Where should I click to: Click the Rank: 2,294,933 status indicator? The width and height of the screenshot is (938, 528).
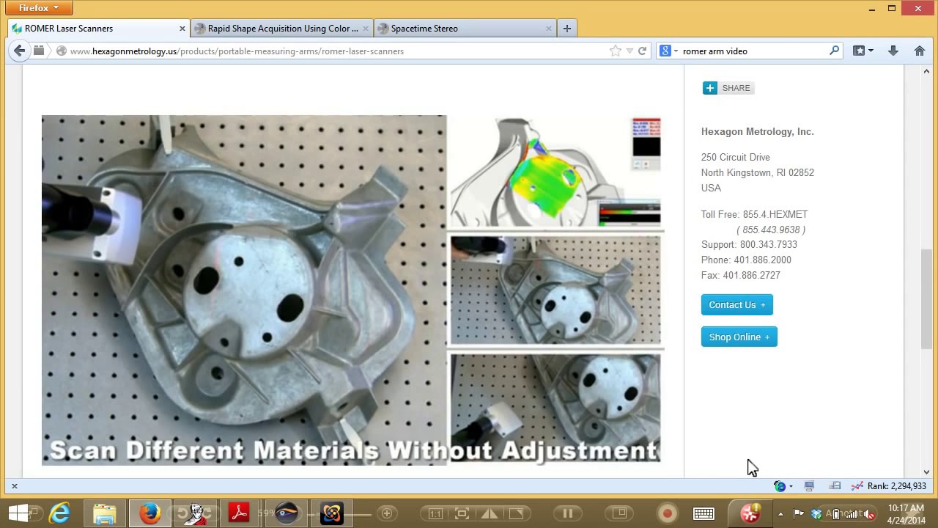point(896,486)
